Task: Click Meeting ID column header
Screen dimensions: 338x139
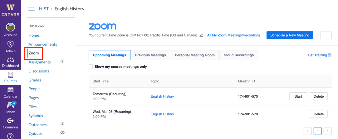Action: tap(246, 81)
